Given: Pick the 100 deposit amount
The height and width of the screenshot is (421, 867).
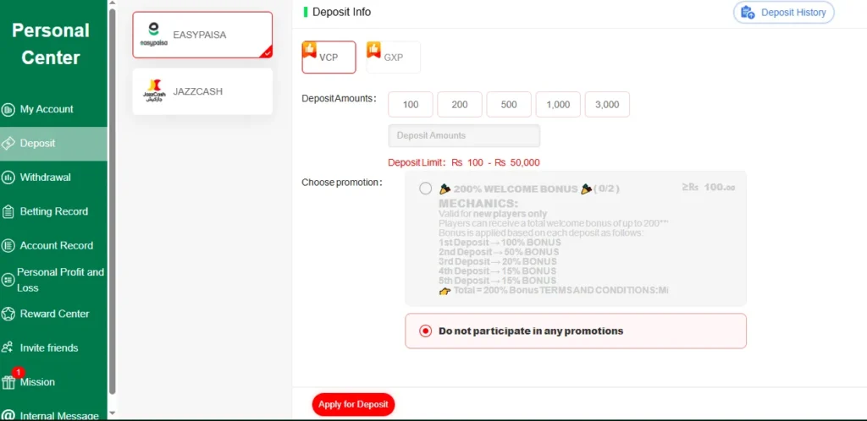Looking at the screenshot, I should point(411,104).
